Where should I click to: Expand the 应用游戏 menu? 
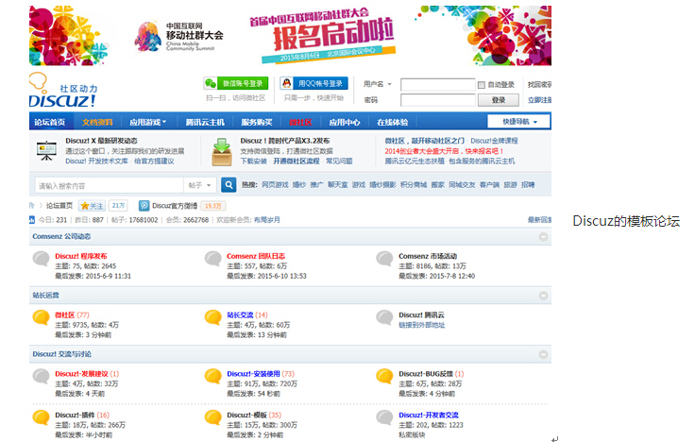[x=147, y=122]
